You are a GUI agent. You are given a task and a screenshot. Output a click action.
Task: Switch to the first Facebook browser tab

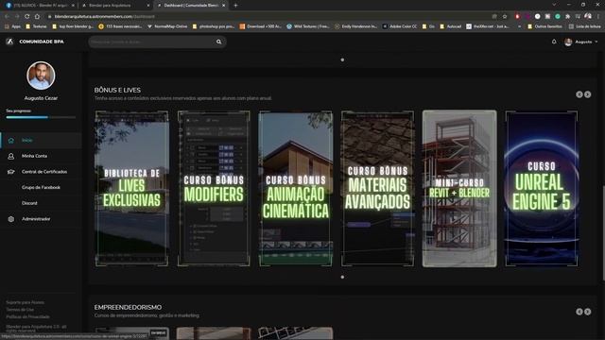[x=40, y=6]
